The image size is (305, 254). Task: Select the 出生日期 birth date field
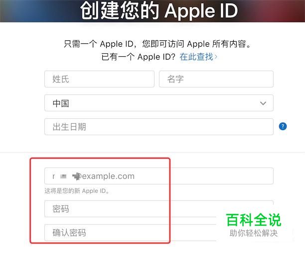pyautogui.click(x=159, y=127)
